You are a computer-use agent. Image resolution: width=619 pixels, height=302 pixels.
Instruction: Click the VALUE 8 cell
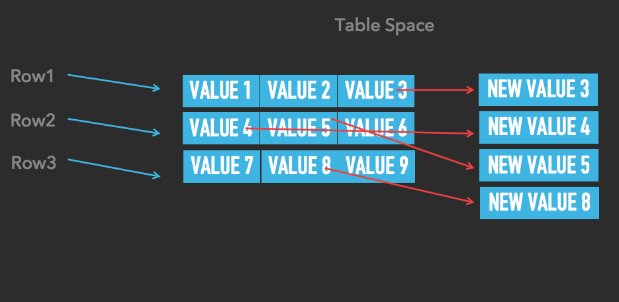click(299, 166)
